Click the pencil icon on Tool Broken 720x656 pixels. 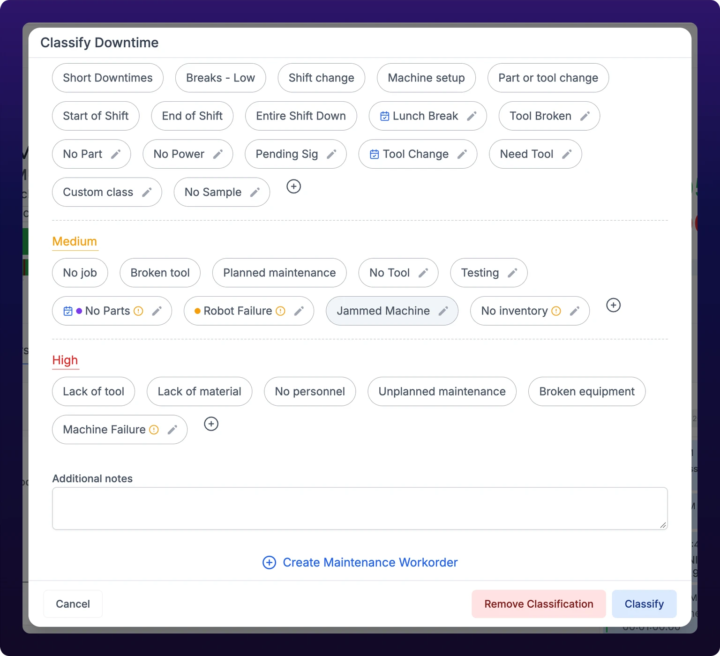point(585,116)
